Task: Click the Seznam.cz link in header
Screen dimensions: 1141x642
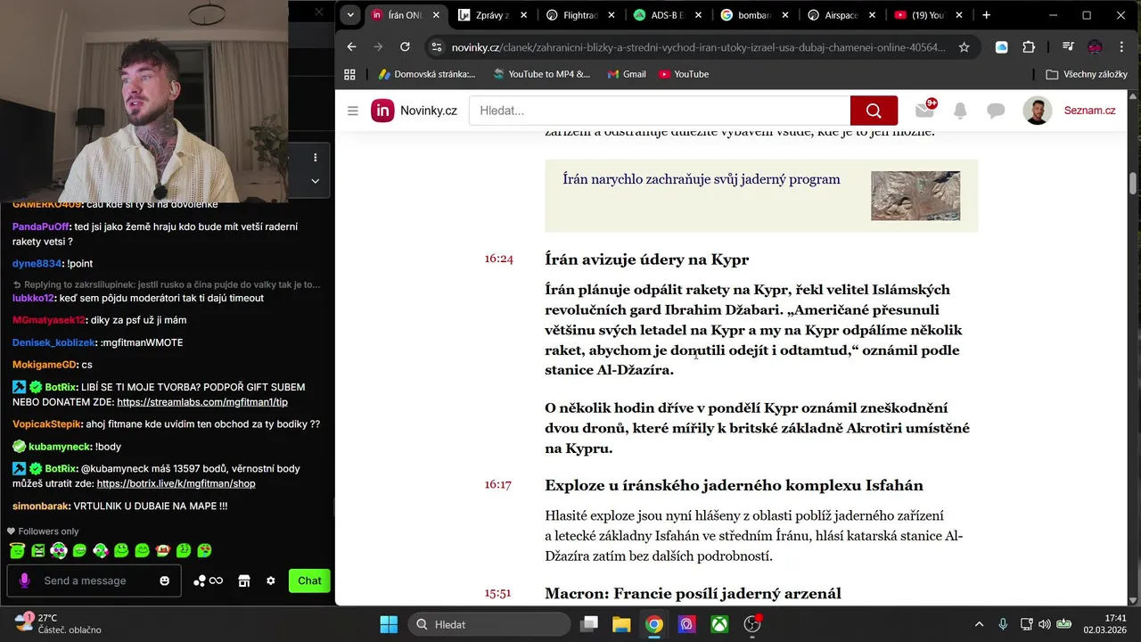Action: point(1089,111)
